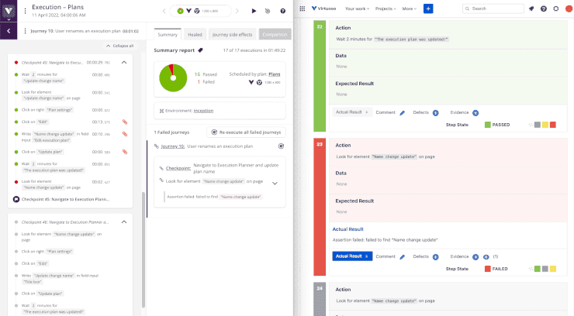Click Collapse all above the checkpoints
Image resolution: width=574 pixels, height=316 pixels.
pos(119,46)
